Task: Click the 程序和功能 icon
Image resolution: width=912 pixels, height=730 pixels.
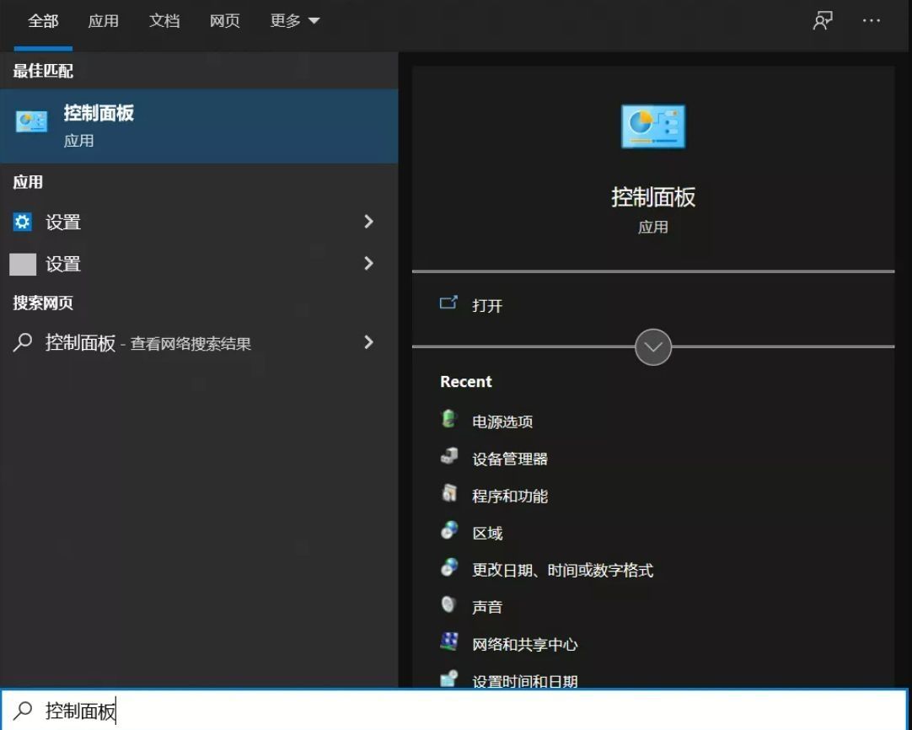Action: 448,493
